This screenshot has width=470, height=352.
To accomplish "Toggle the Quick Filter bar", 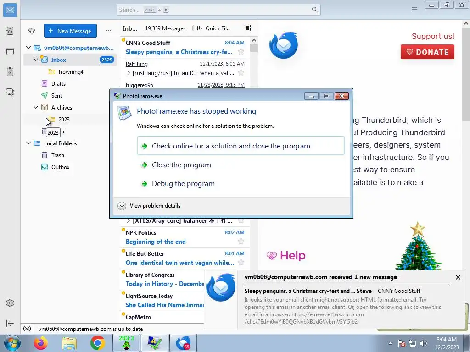I will click(213, 28).
